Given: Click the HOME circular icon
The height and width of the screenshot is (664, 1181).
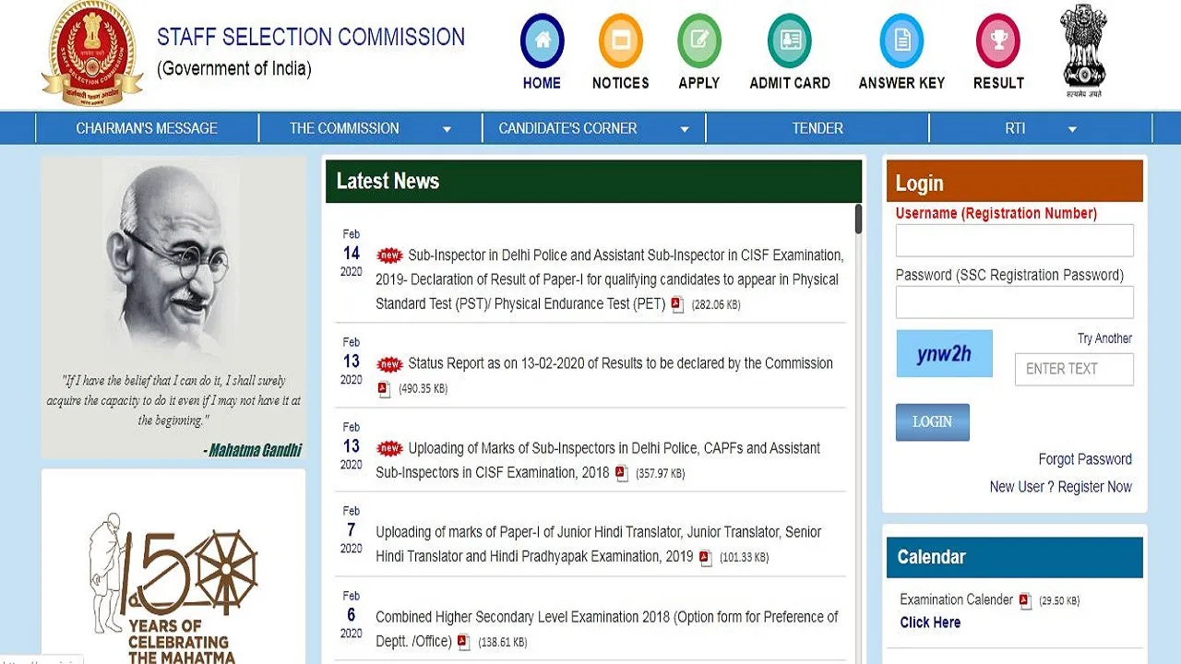Looking at the screenshot, I should coord(542,41).
